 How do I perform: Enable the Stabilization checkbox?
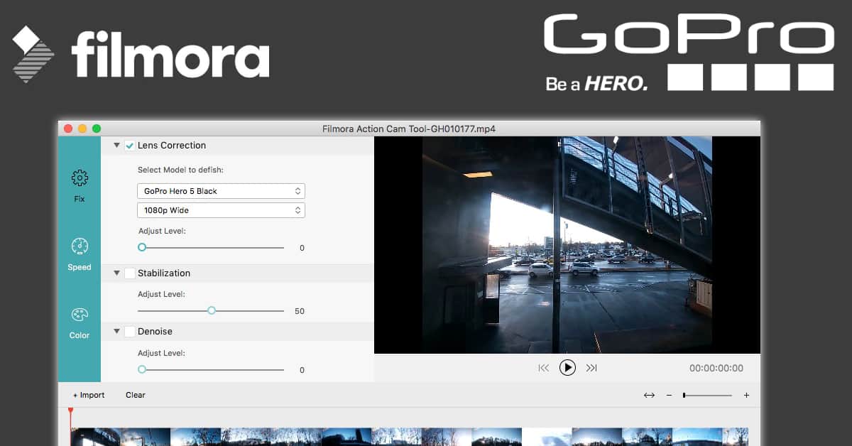(x=130, y=273)
